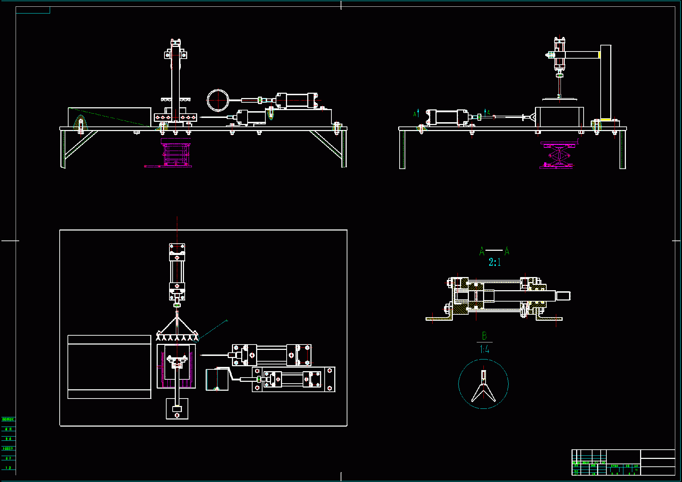The width and height of the screenshot is (682, 482).
Task: Click the tall vertical column in side view
Action: (x=606, y=82)
